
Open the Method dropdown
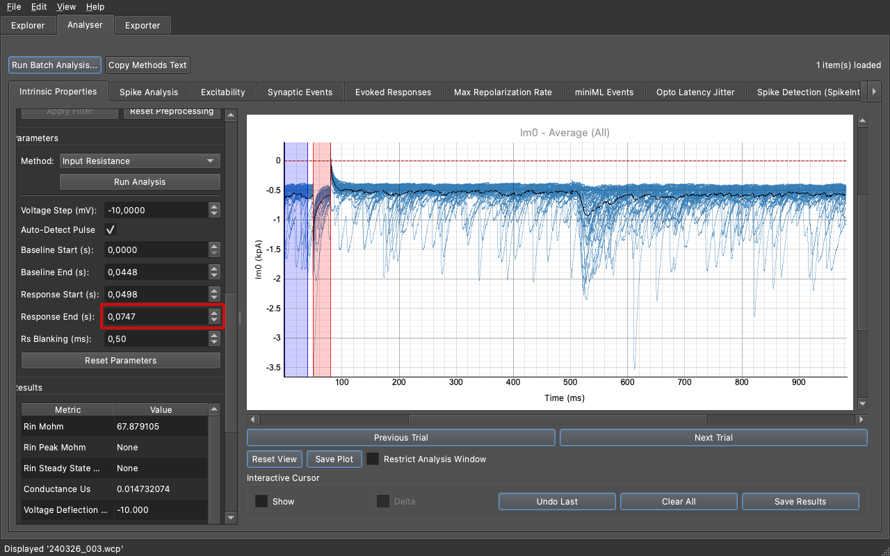(x=140, y=161)
